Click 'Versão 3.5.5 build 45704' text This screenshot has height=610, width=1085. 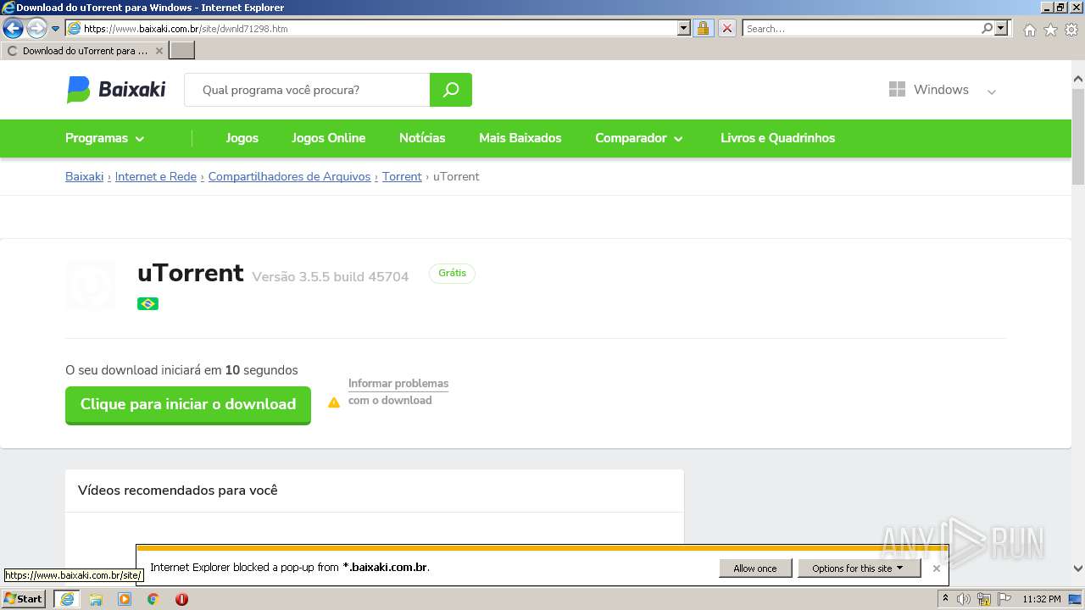(331, 277)
